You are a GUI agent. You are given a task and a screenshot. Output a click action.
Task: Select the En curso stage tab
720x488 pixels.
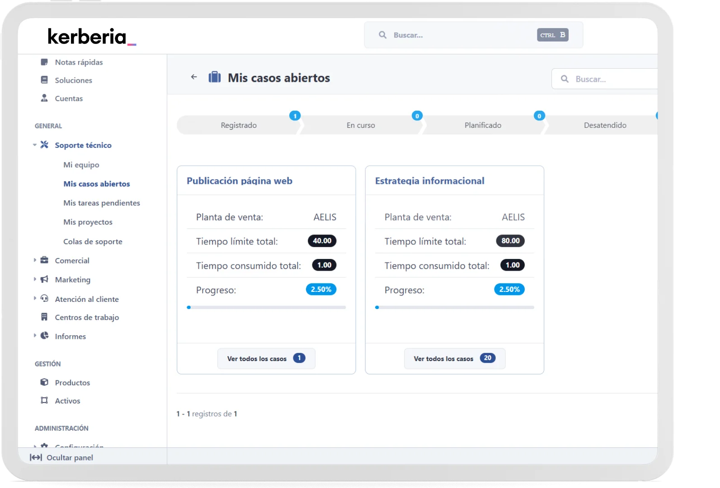point(361,125)
